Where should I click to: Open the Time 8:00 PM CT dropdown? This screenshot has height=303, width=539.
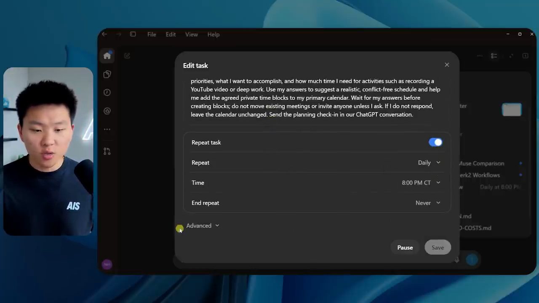(x=421, y=183)
